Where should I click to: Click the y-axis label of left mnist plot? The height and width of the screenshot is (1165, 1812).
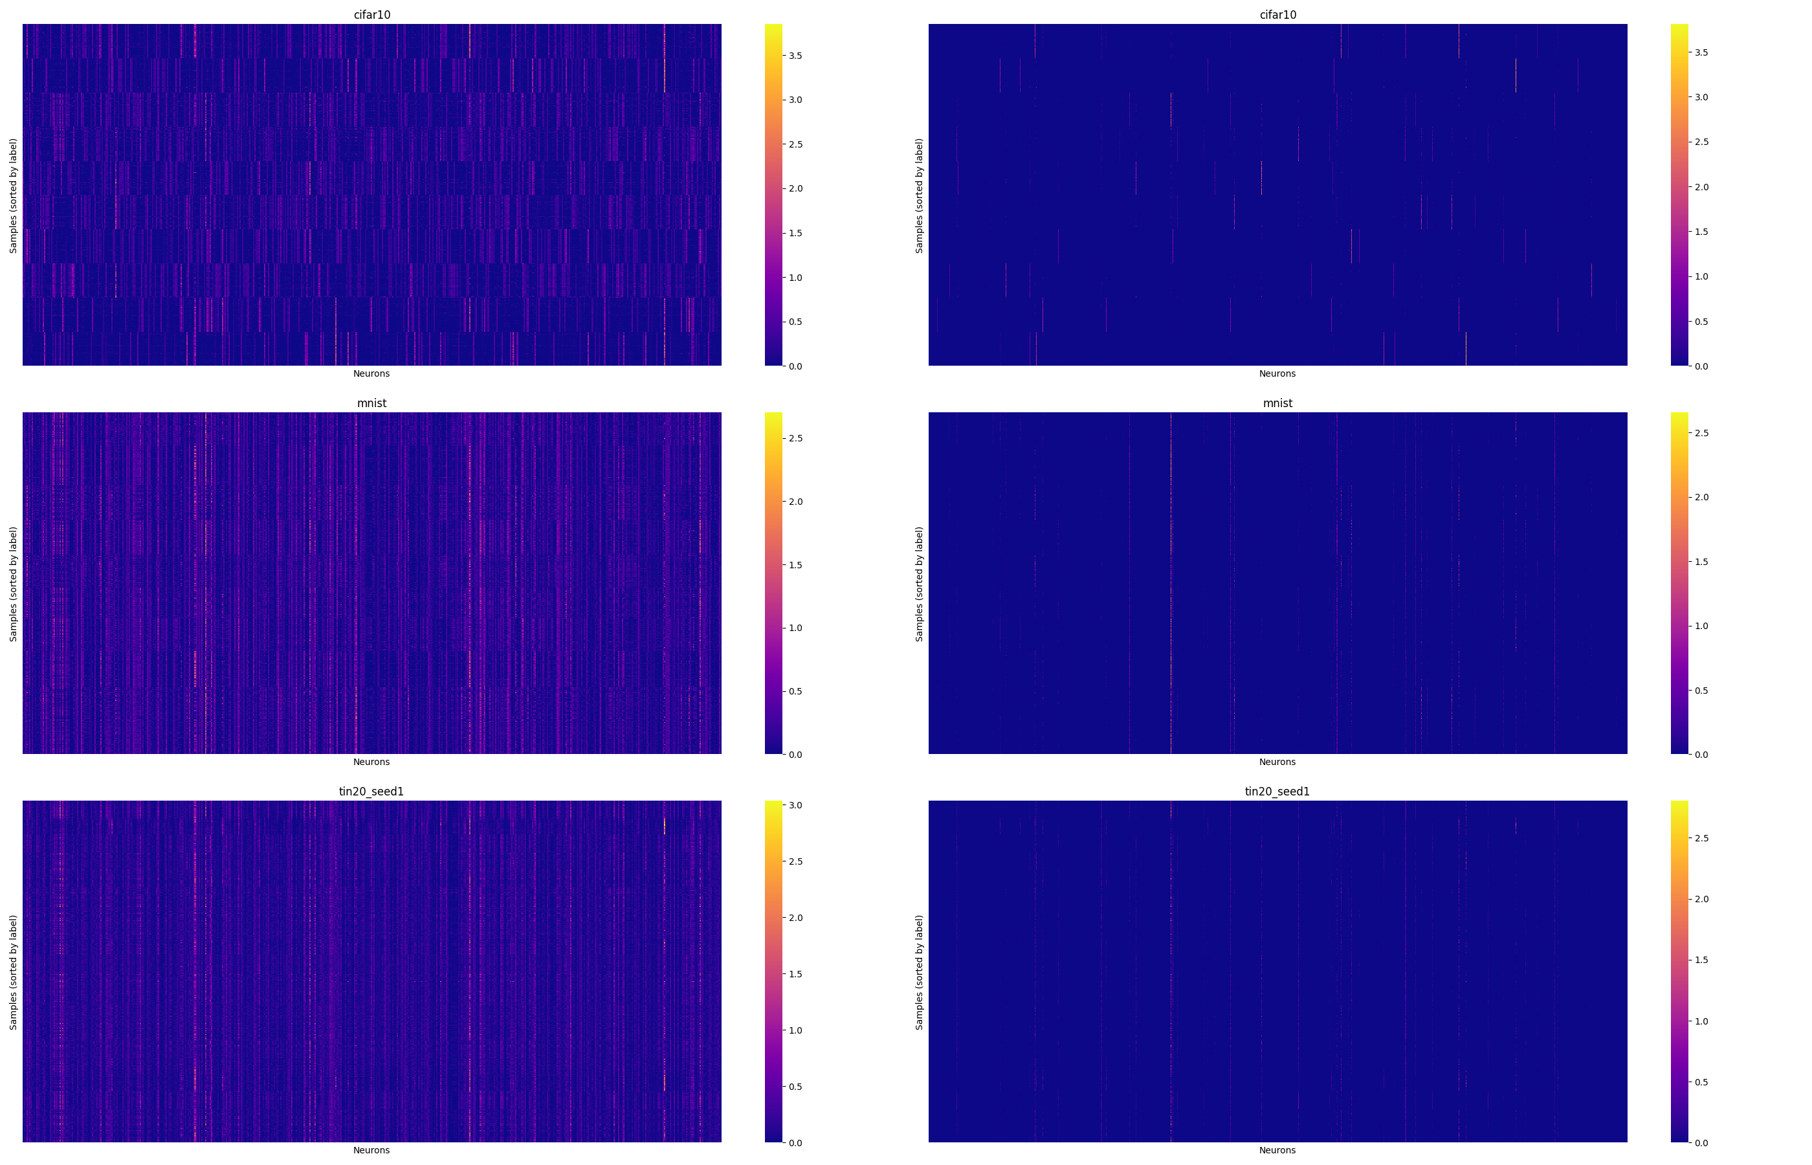click(13, 584)
